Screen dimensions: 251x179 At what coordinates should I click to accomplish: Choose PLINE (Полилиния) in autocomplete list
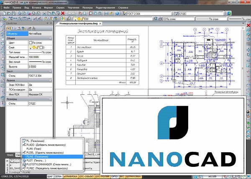click(x=53, y=156)
